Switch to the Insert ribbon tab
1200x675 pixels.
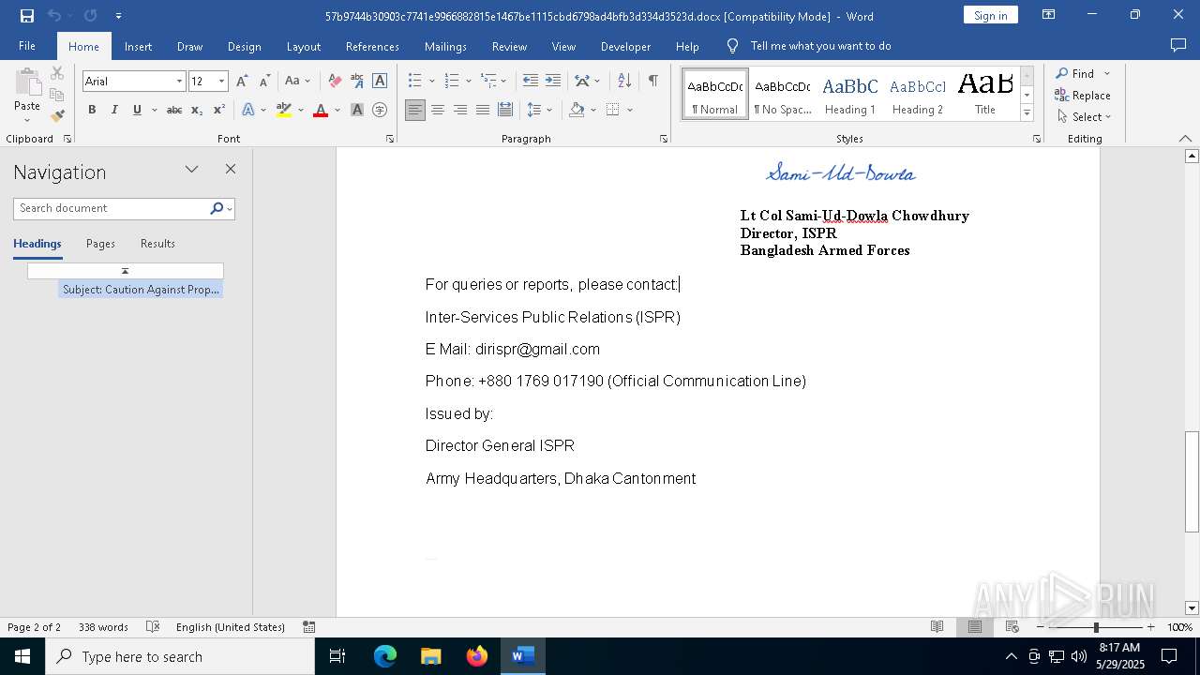(x=138, y=46)
